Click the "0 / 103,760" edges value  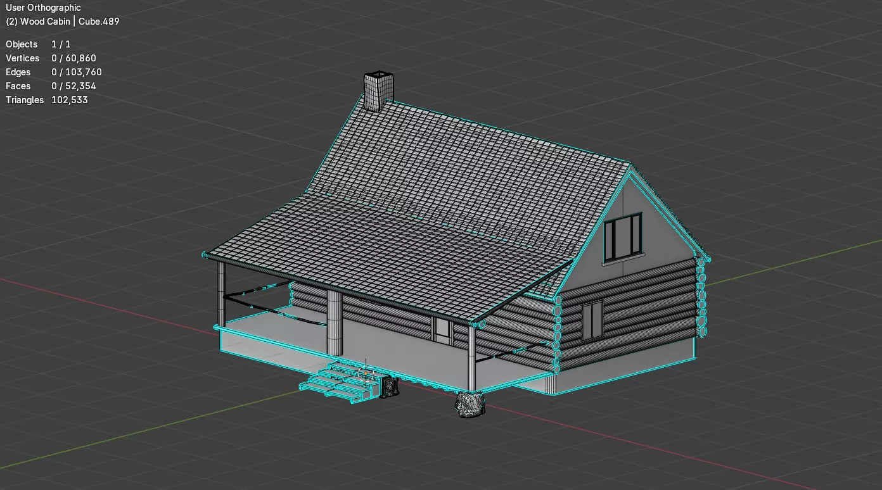tap(76, 72)
